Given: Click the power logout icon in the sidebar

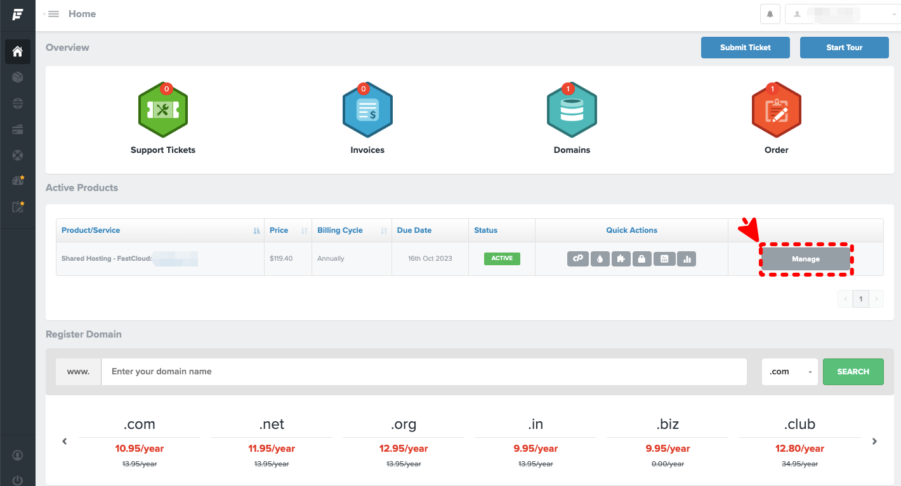Looking at the screenshot, I should tap(18, 480).
